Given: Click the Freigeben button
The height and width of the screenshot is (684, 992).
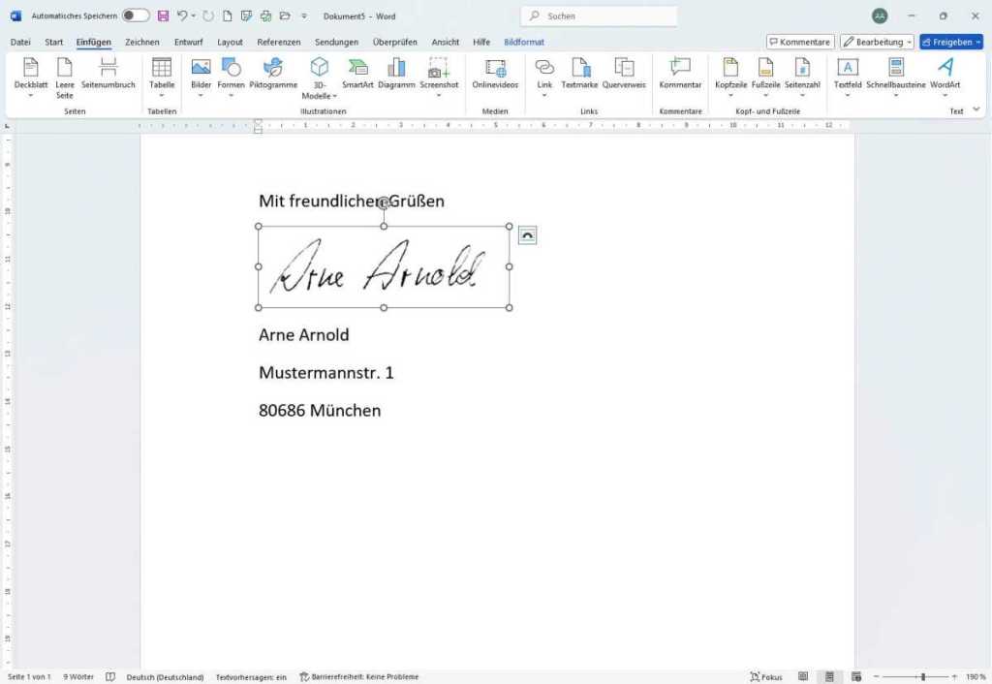Looking at the screenshot, I should (948, 42).
